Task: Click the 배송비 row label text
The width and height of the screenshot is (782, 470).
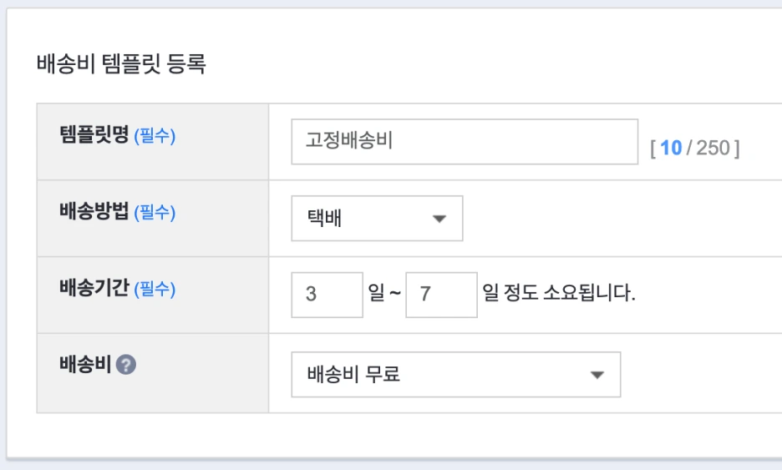Action: click(x=84, y=365)
